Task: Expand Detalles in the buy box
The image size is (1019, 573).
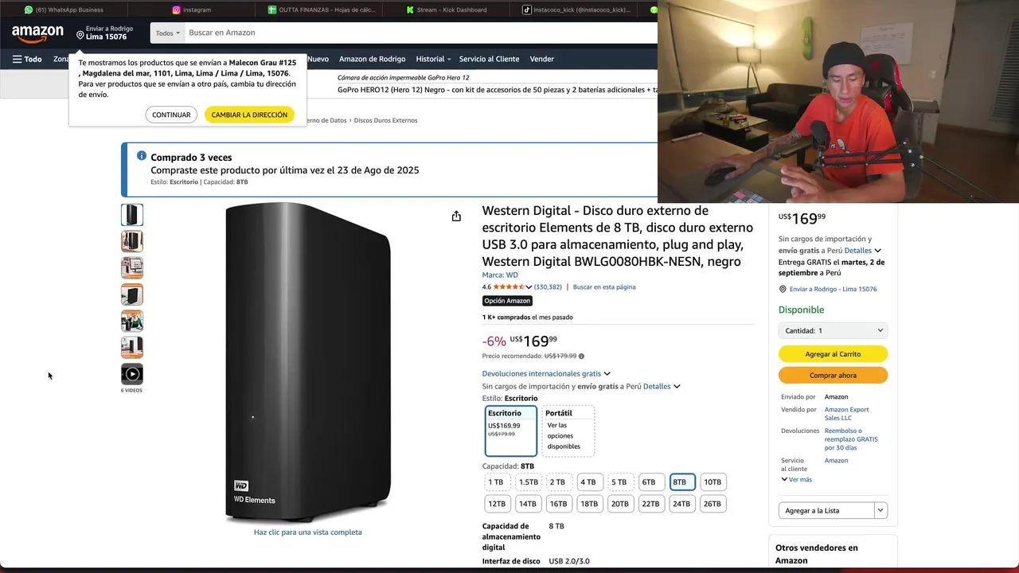Action: tap(863, 251)
